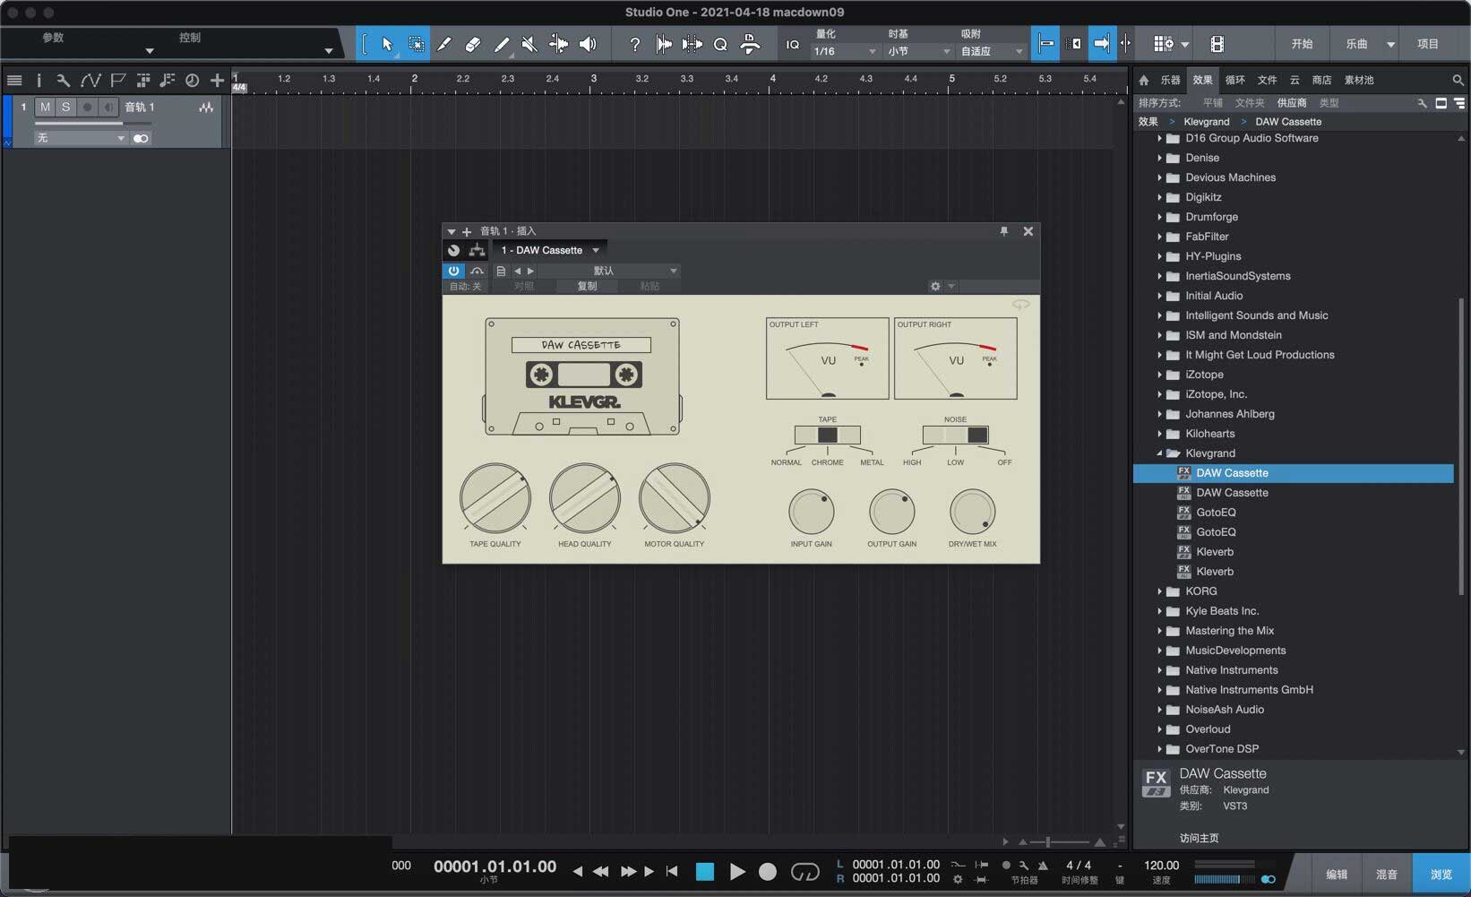The height and width of the screenshot is (897, 1471).
Task: Switch to the 文件 files tab
Action: 1267,80
